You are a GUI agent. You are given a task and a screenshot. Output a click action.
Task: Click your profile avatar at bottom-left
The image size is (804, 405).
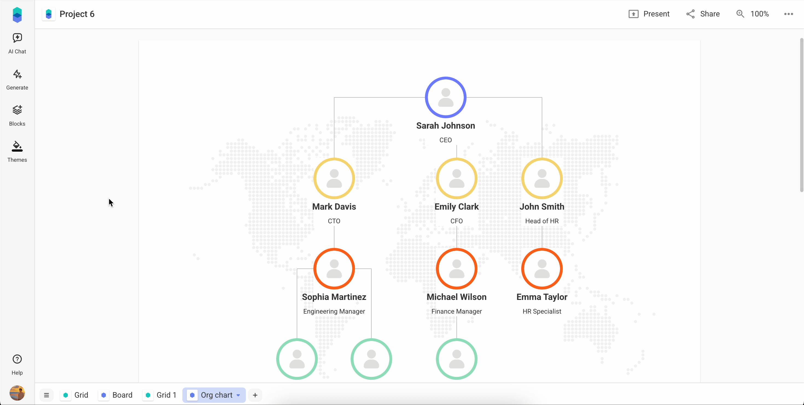click(x=17, y=393)
